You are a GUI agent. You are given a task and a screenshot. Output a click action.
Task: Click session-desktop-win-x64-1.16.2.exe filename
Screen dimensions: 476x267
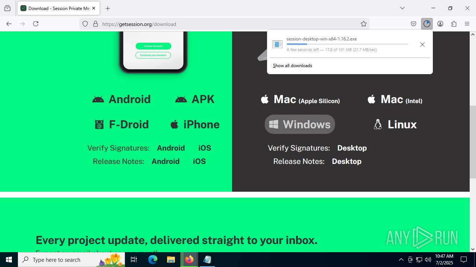coord(322,39)
